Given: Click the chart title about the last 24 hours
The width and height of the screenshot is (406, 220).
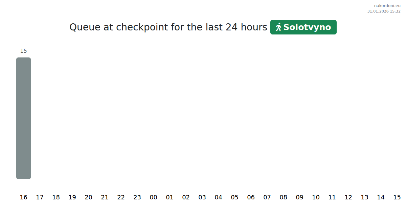Looking at the screenshot, I should [168, 27].
